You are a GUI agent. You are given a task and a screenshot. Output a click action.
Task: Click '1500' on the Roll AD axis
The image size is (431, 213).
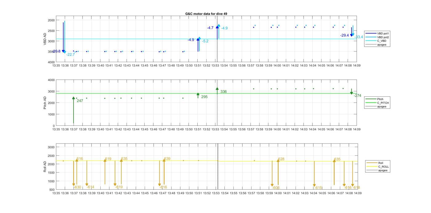tap(51, 173)
